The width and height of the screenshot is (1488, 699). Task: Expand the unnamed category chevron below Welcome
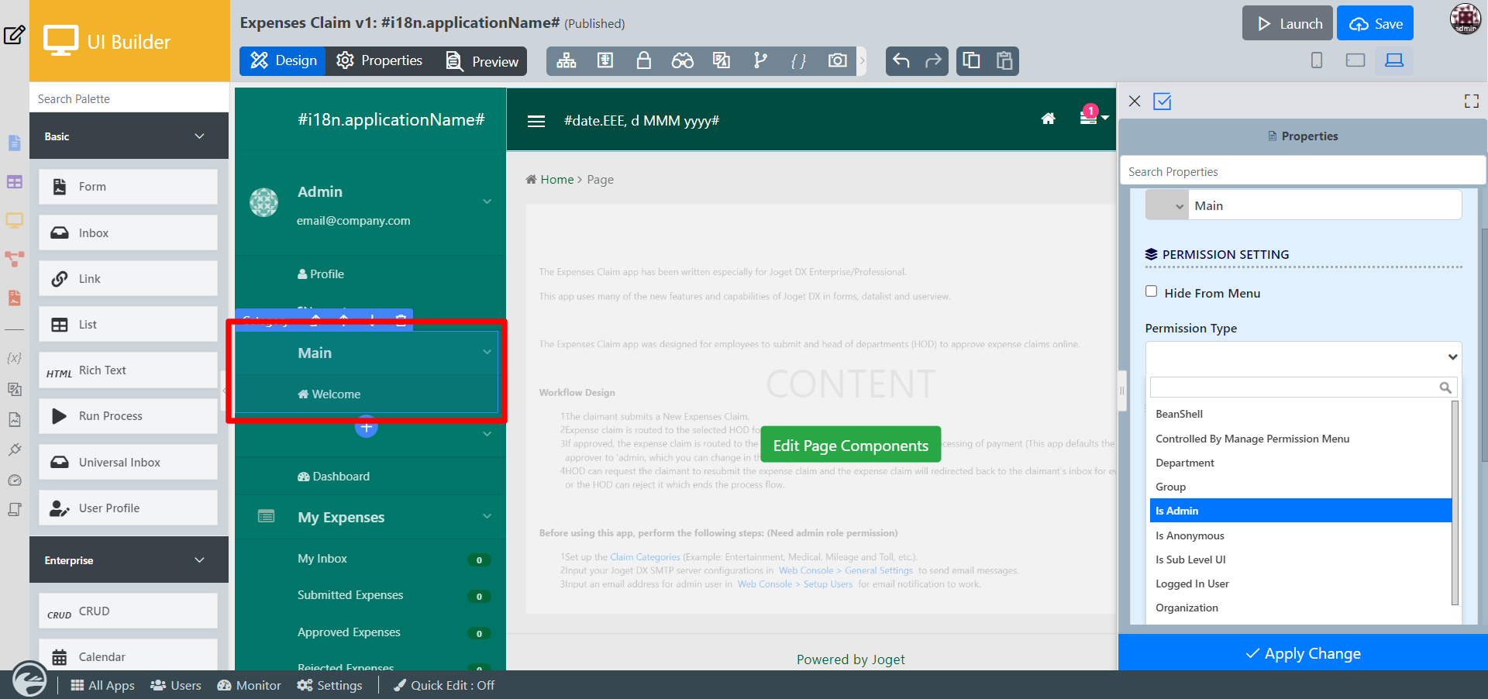(487, 434)
